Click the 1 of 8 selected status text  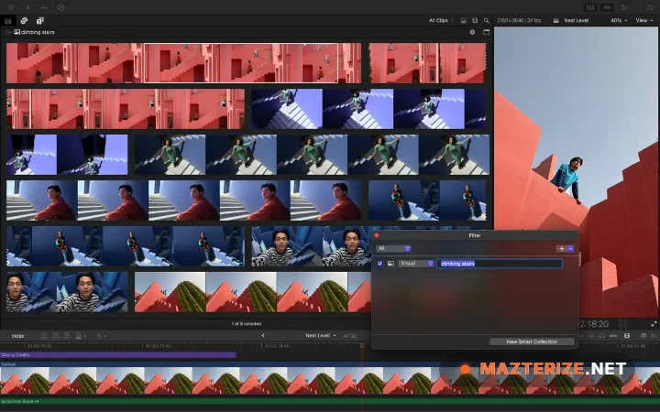coord(247,324)
